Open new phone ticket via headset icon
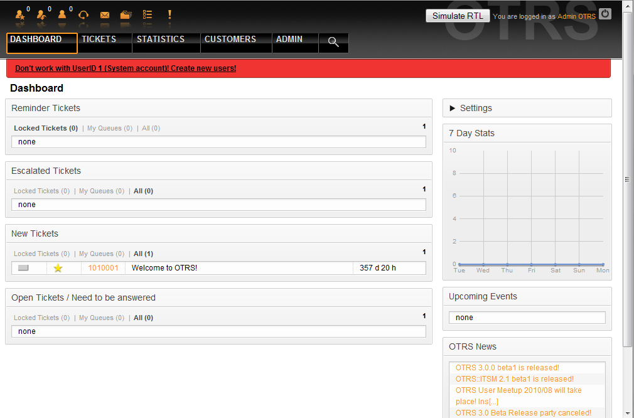The width and height of the screenshot is (634, 418). (x=83, y=14)
